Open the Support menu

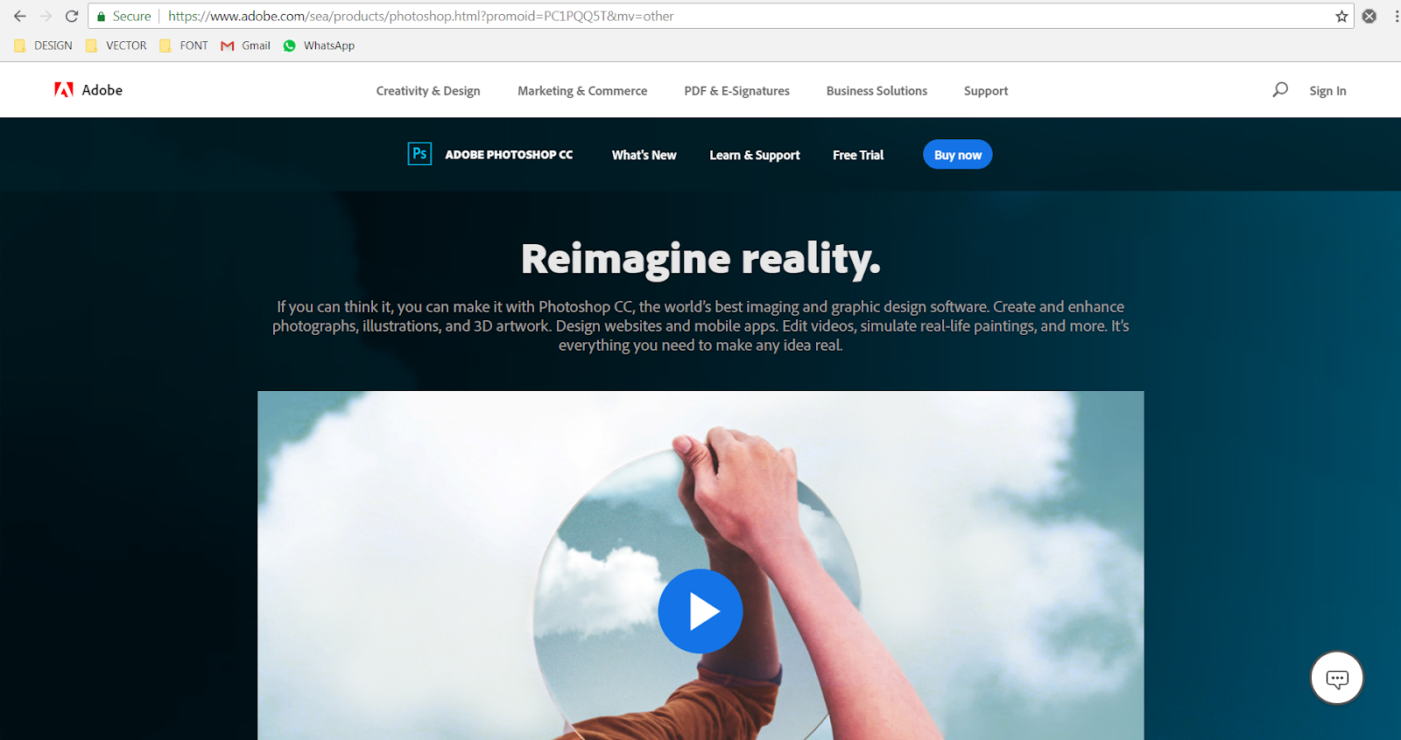coord(986,91)
